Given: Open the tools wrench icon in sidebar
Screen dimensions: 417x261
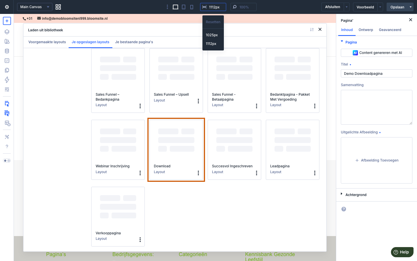Looking at the screenshot, I should point(7,137).
